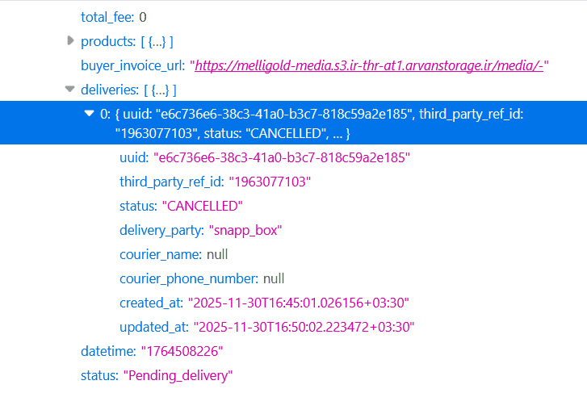Collapse delivery item 0 triangle
587x393 pixels.
point(90,114)
